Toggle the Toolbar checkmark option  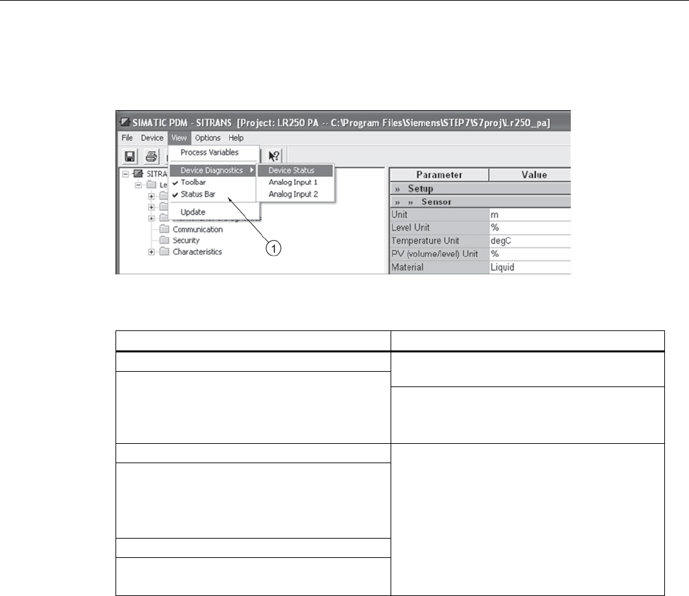coord(212,182)
